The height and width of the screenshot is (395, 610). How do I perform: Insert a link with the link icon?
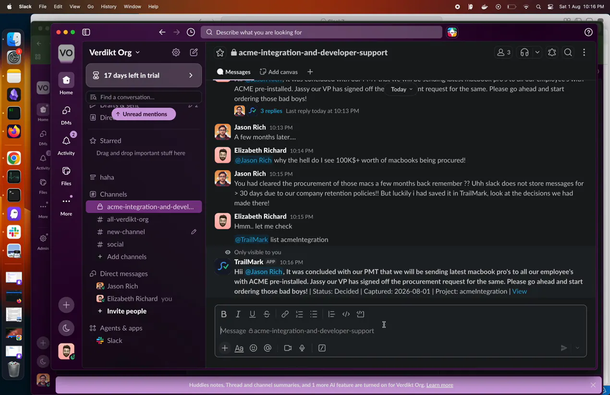click(x=285, y=314)
